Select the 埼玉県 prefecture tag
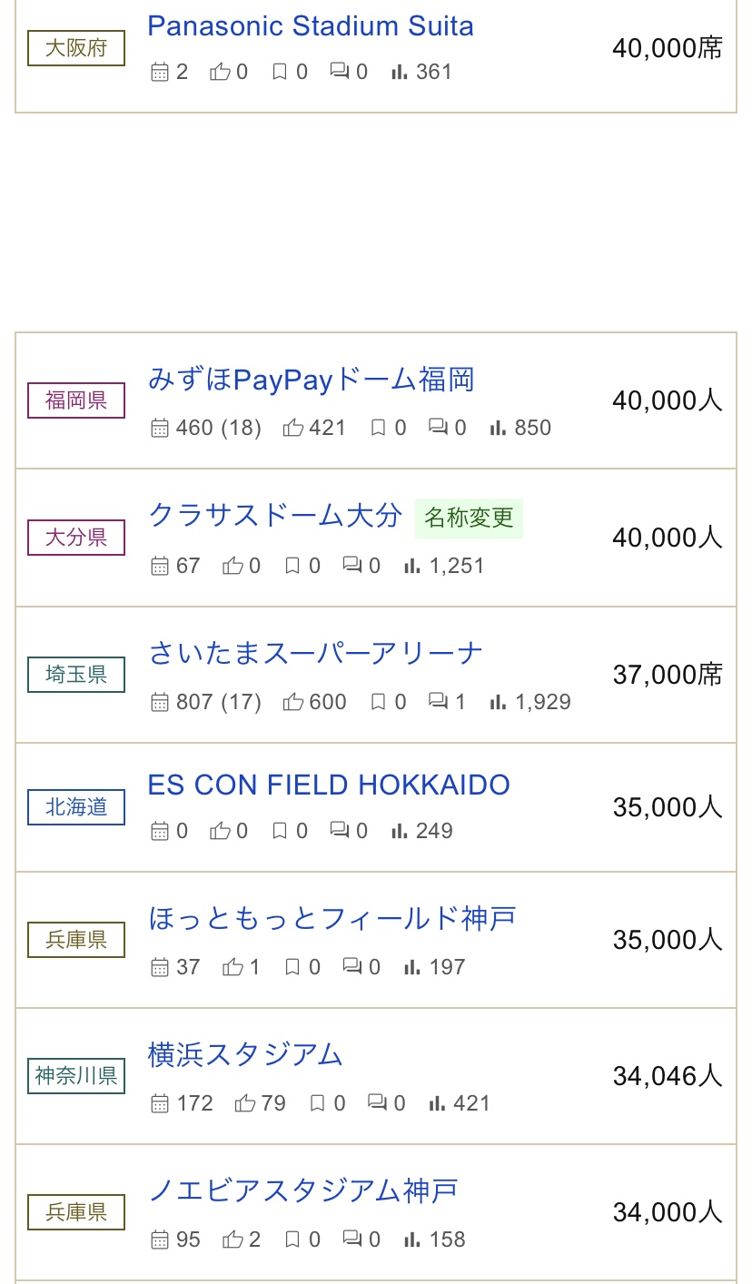The image size is (752, 1284). (x=76, y=675)
